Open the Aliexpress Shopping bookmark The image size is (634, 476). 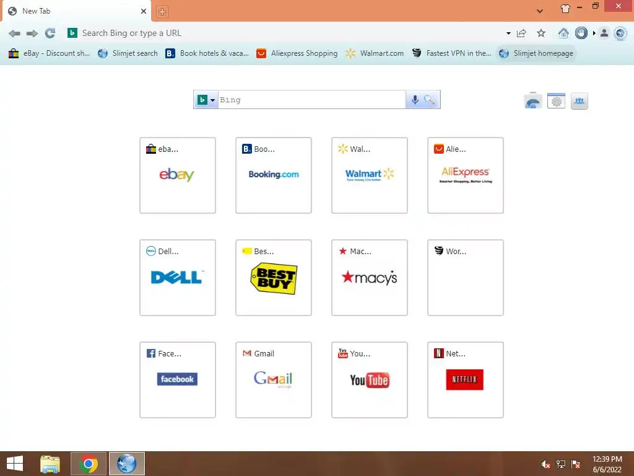[x=297, y=53]
